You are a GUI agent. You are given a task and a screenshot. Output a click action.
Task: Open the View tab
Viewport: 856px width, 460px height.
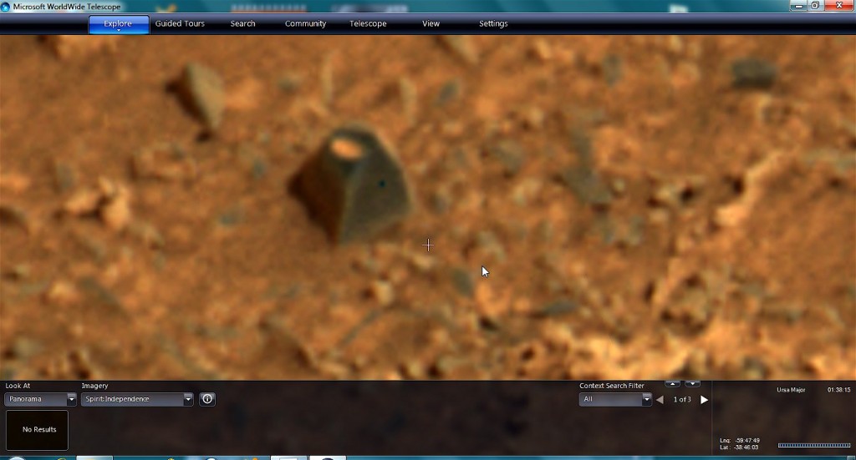click(431, 24)
